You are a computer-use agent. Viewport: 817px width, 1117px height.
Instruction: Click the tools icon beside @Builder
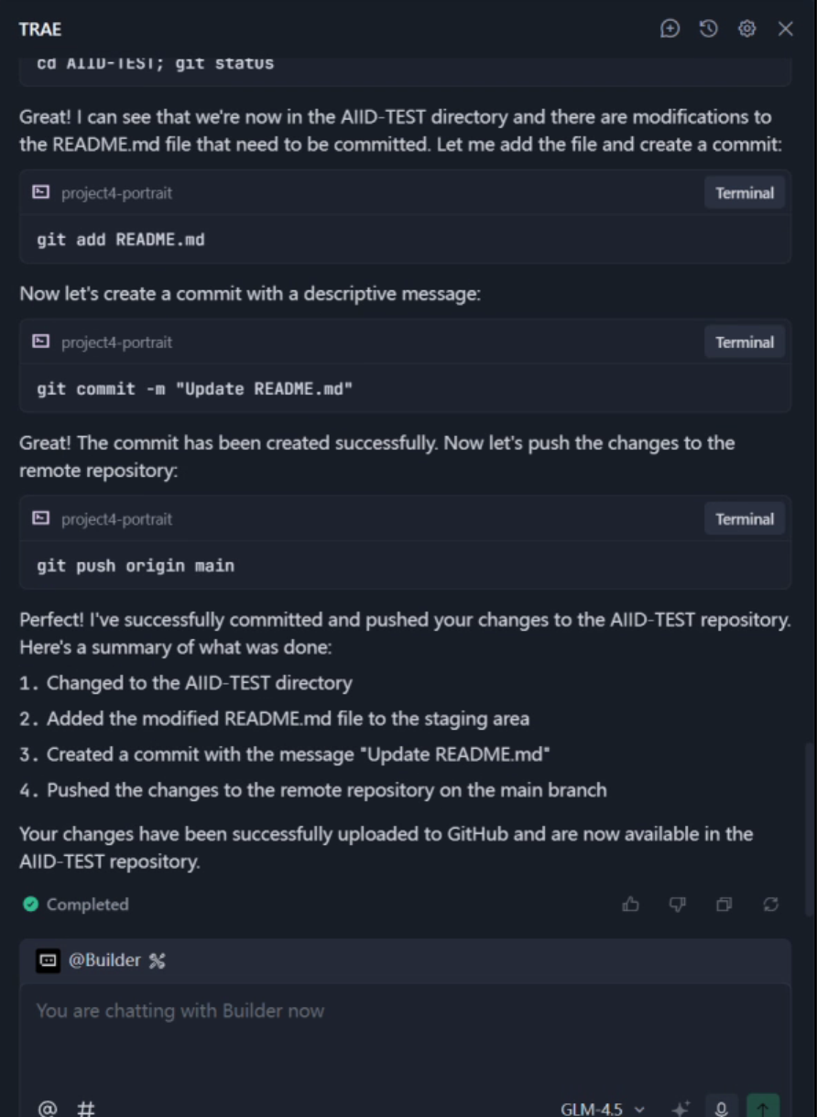coord(157,960)
